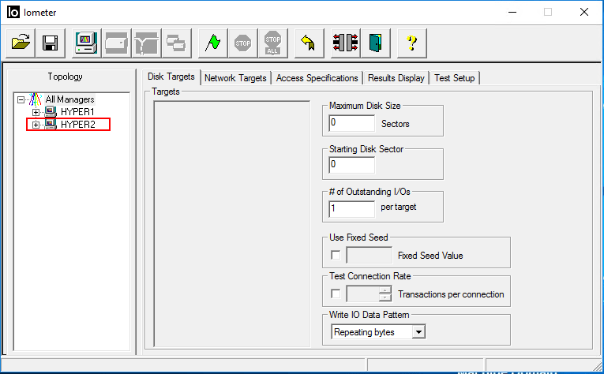Click inside the Targets list box

coord(232,224)
